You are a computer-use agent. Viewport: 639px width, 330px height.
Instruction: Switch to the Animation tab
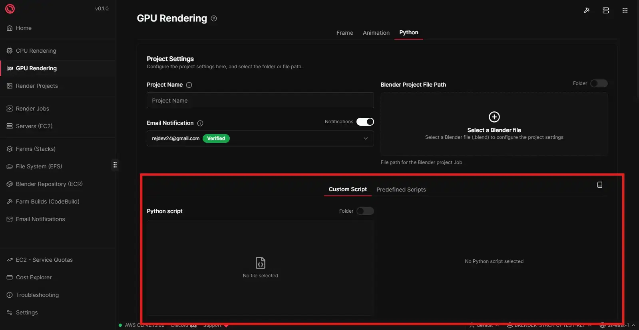click(376, 33)
